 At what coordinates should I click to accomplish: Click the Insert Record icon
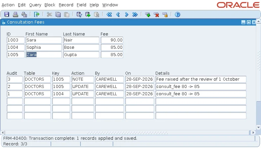(x=147, y=15)
